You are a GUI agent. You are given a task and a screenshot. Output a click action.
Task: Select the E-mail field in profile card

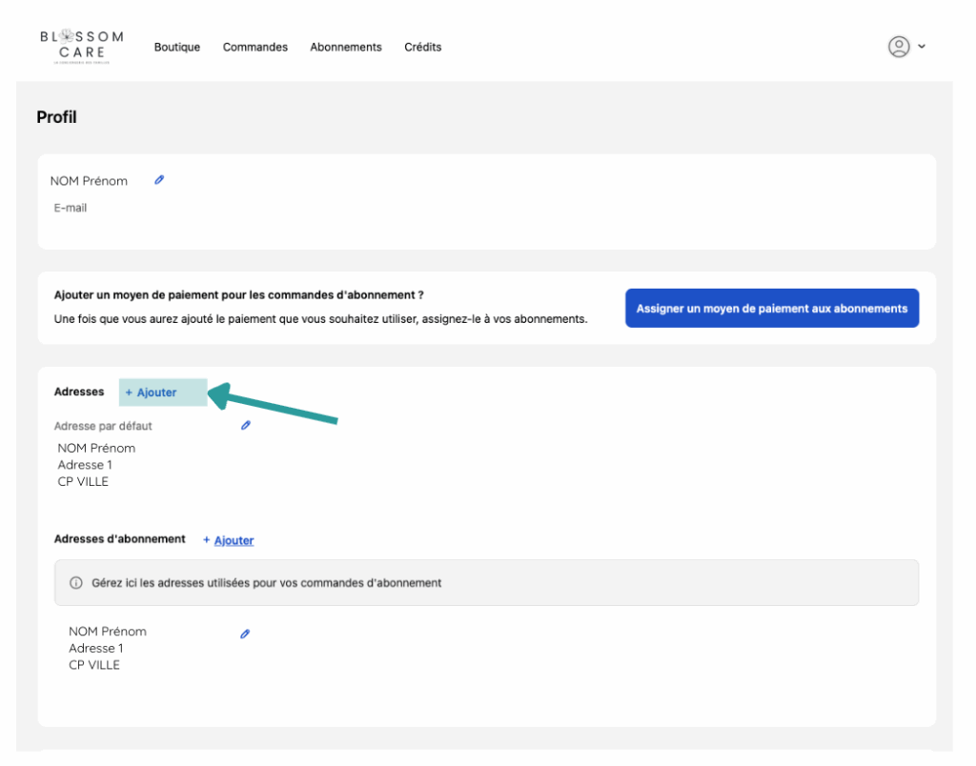(x=71, y=208)
